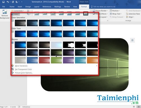Click Page 1 of 1 in status bar
The height and width of the screenshot is (108, 141).
(x=4, y=107)
